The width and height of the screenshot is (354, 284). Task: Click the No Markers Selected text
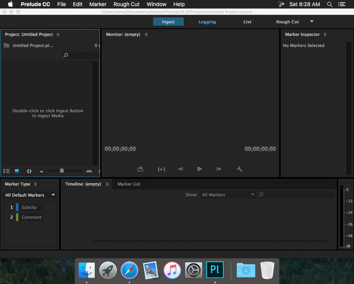point(304,45)
